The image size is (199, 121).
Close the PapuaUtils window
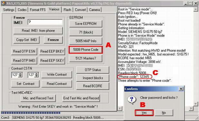click(x=195, y=4)
